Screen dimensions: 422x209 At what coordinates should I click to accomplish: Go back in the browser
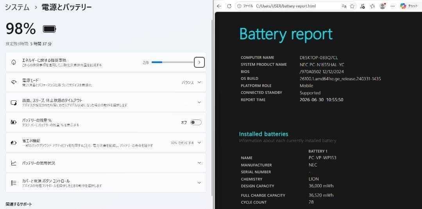tap(219, 6)
